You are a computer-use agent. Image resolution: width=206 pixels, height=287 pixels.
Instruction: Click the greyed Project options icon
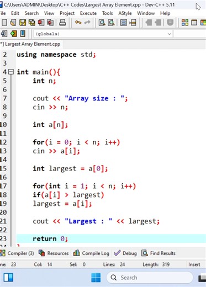tap(170, 23)
